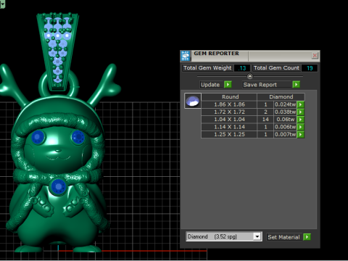The width and height of the screenshot is (348, 261).
Task: Click the Set Material button label
Action: pos(283,237)
